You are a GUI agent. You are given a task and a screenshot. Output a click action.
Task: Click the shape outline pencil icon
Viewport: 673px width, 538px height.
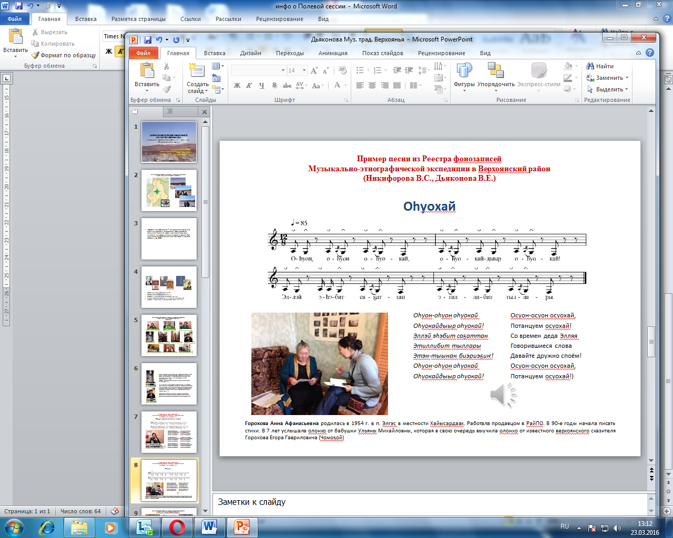[569, 78]
